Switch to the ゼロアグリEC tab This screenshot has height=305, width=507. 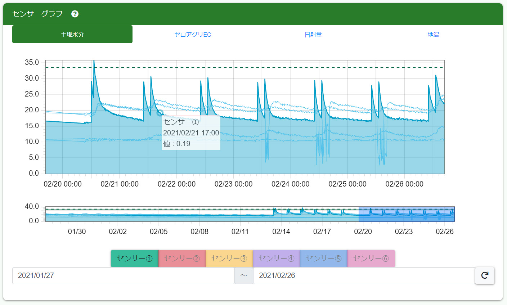pos(193,35)
